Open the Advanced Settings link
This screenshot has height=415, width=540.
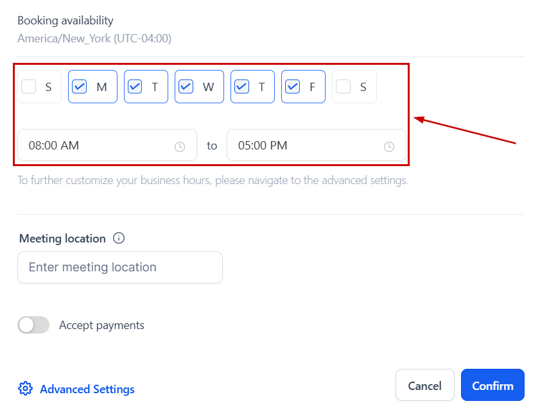(x=87, y=389)
